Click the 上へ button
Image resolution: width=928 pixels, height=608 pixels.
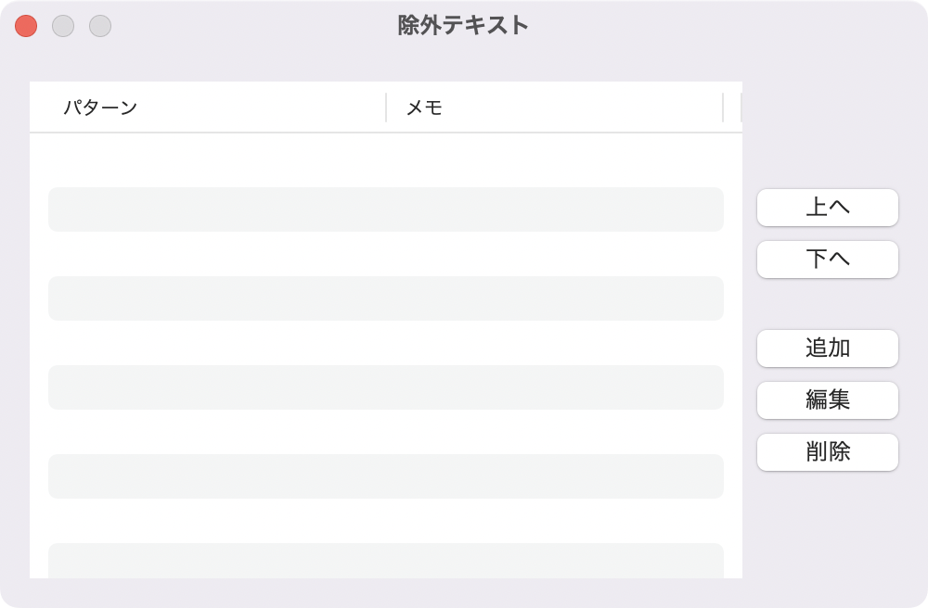[828, 208]
